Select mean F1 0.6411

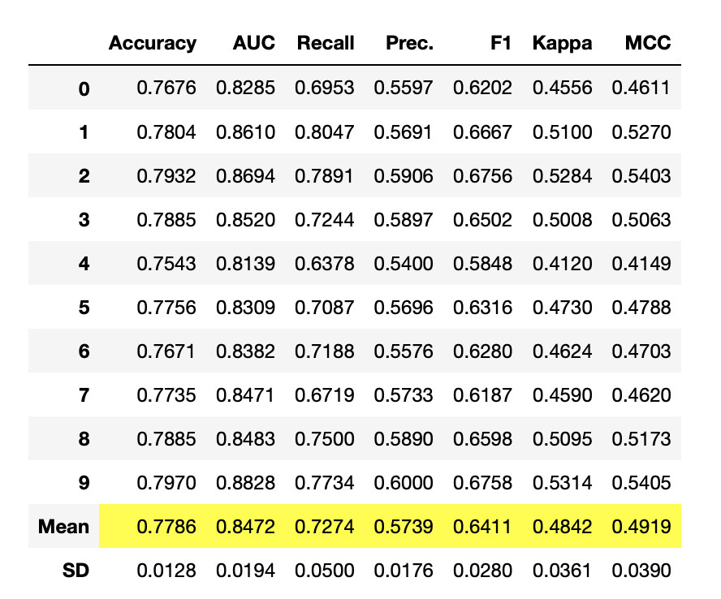coord(482,527)
